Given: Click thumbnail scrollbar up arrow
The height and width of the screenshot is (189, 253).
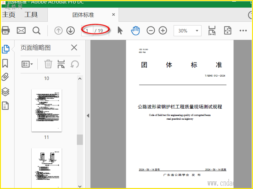Looking at the screenshot, I should [x=80, y=78].
